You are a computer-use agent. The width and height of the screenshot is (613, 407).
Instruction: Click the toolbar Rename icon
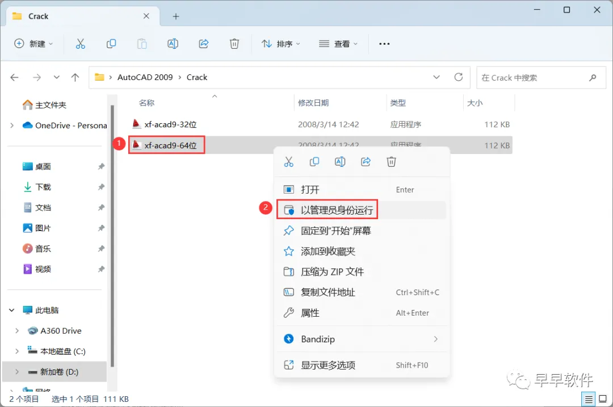tap(173, 44)
